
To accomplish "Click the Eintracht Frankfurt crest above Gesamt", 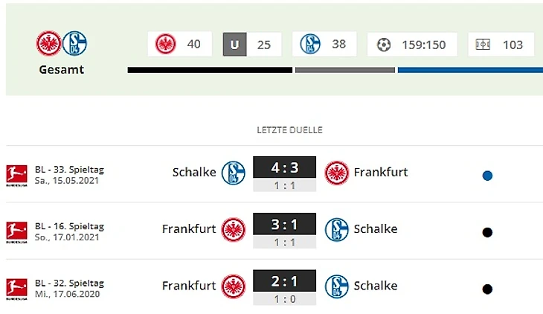I will [49, 43].
